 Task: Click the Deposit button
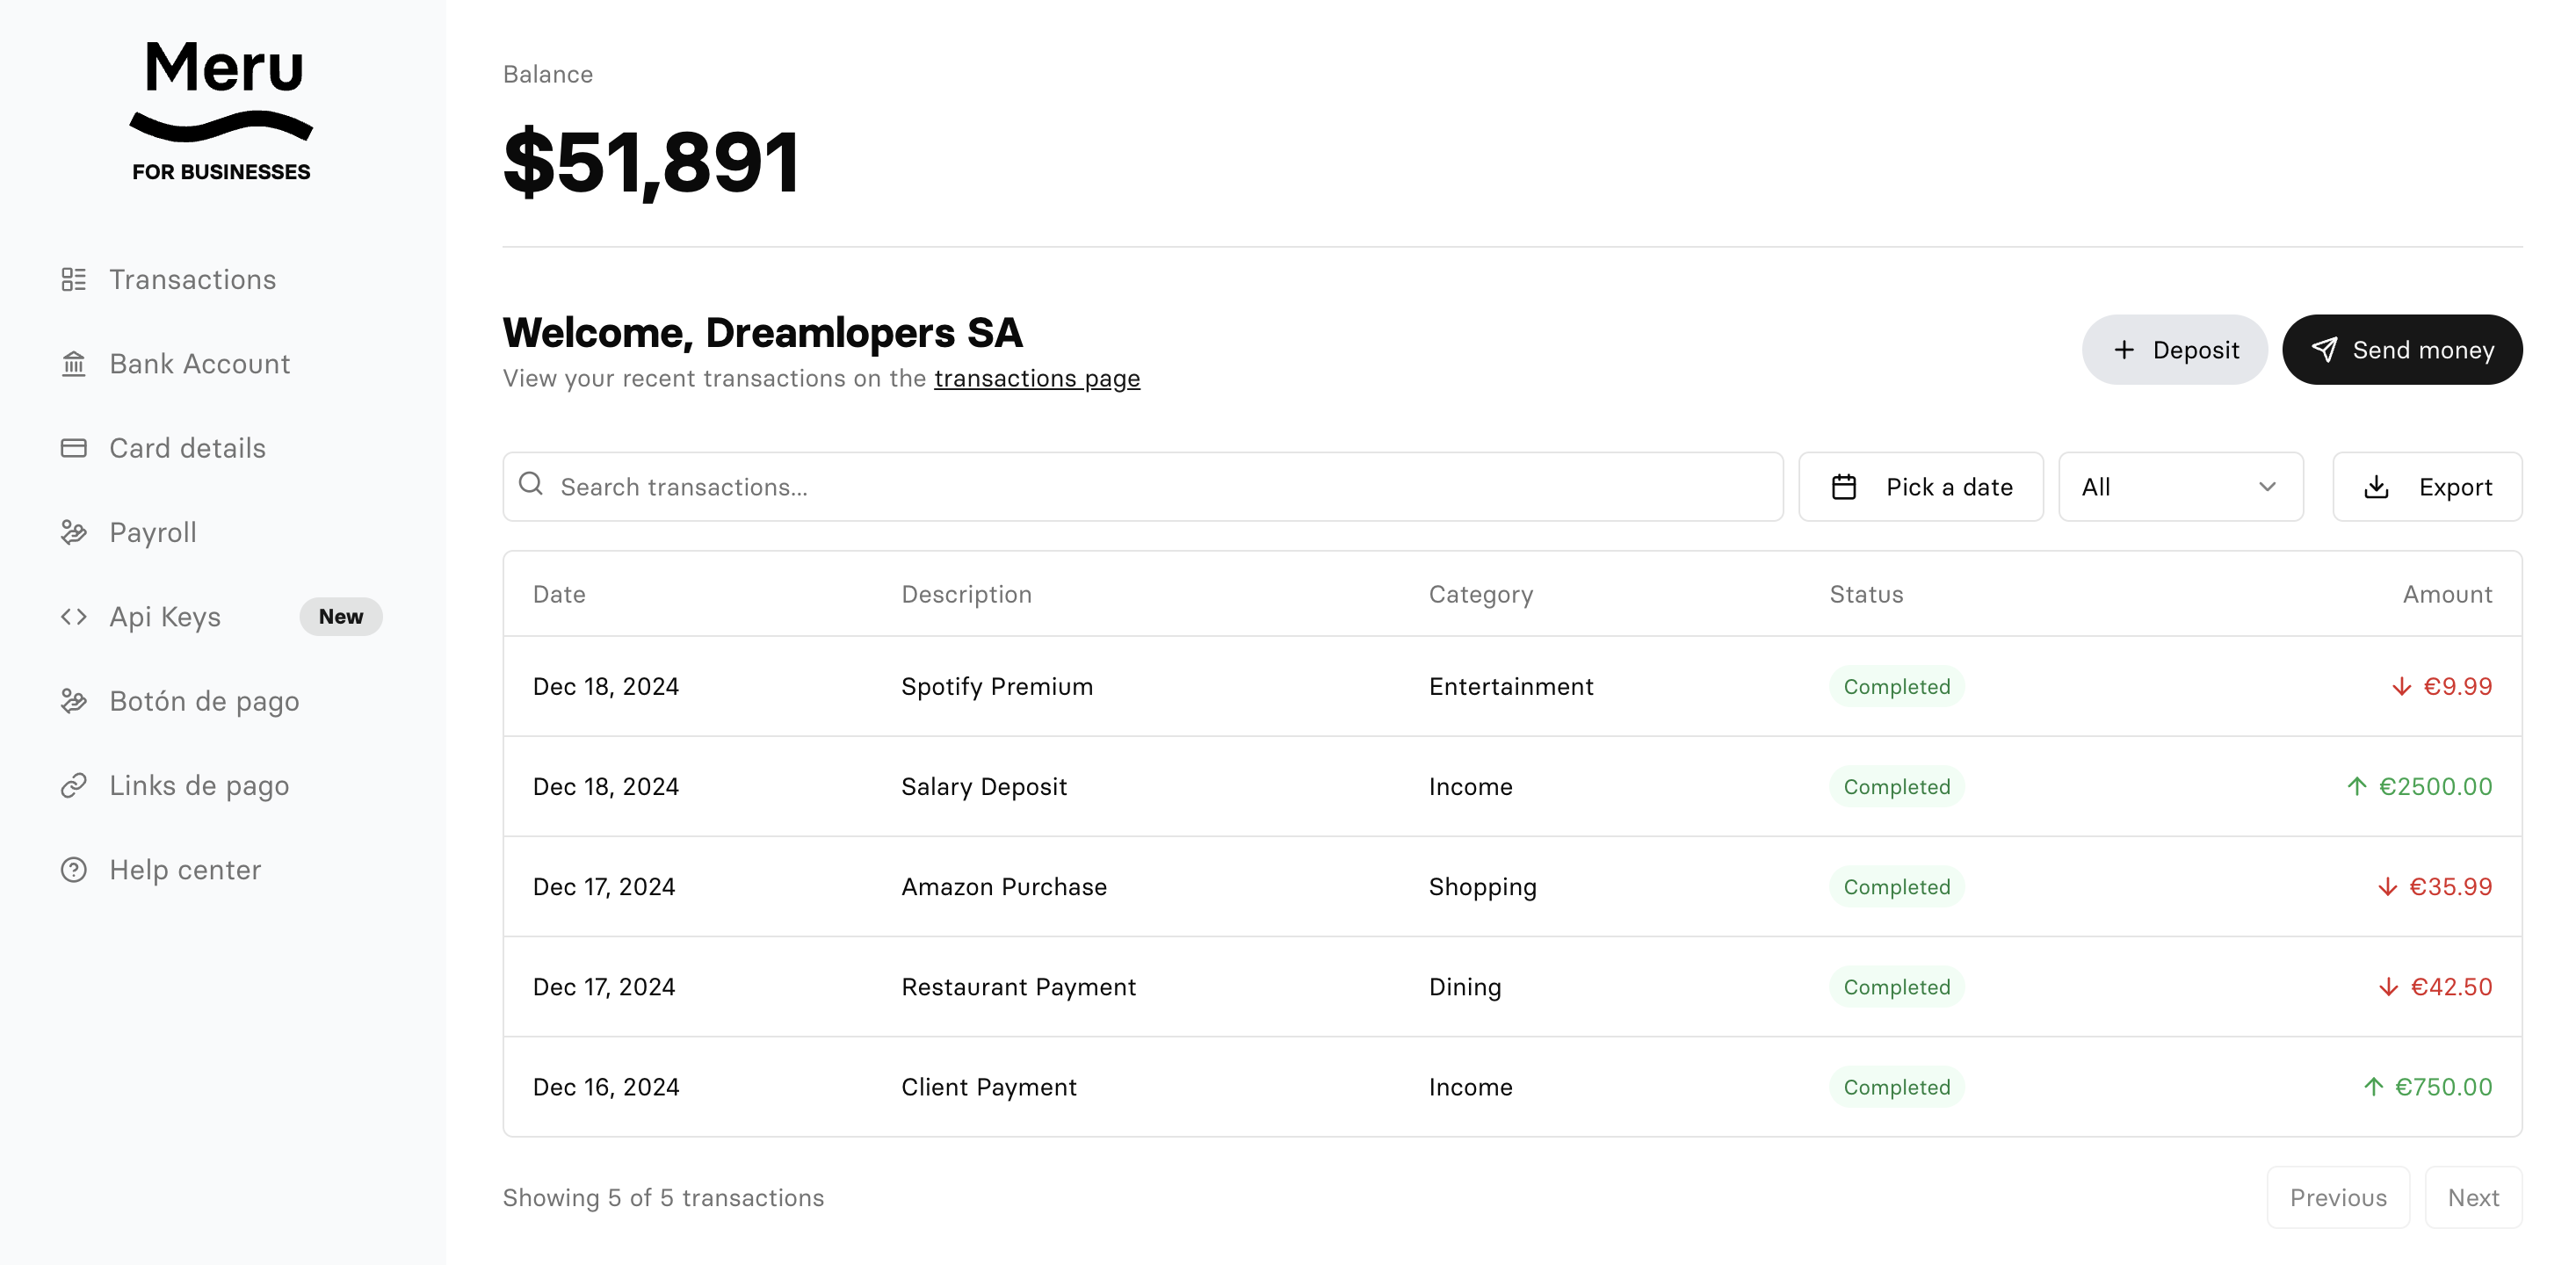pos(2174,350)
